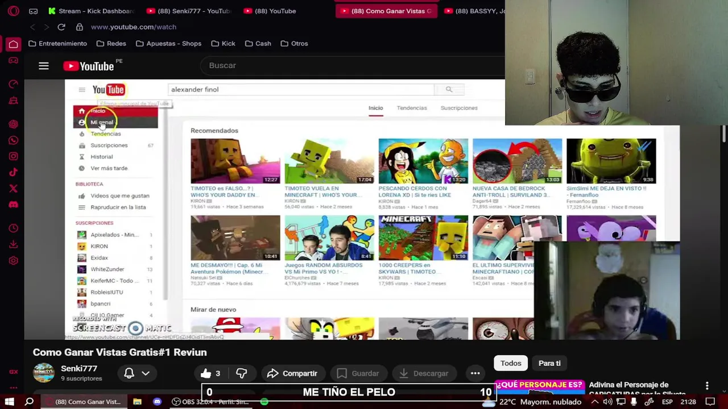
Task: Open the Redes bookmarks folder
Action: pyautogui.click(x=111, y=43)
